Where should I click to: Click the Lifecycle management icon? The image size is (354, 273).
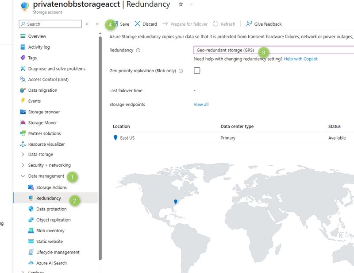31,252
